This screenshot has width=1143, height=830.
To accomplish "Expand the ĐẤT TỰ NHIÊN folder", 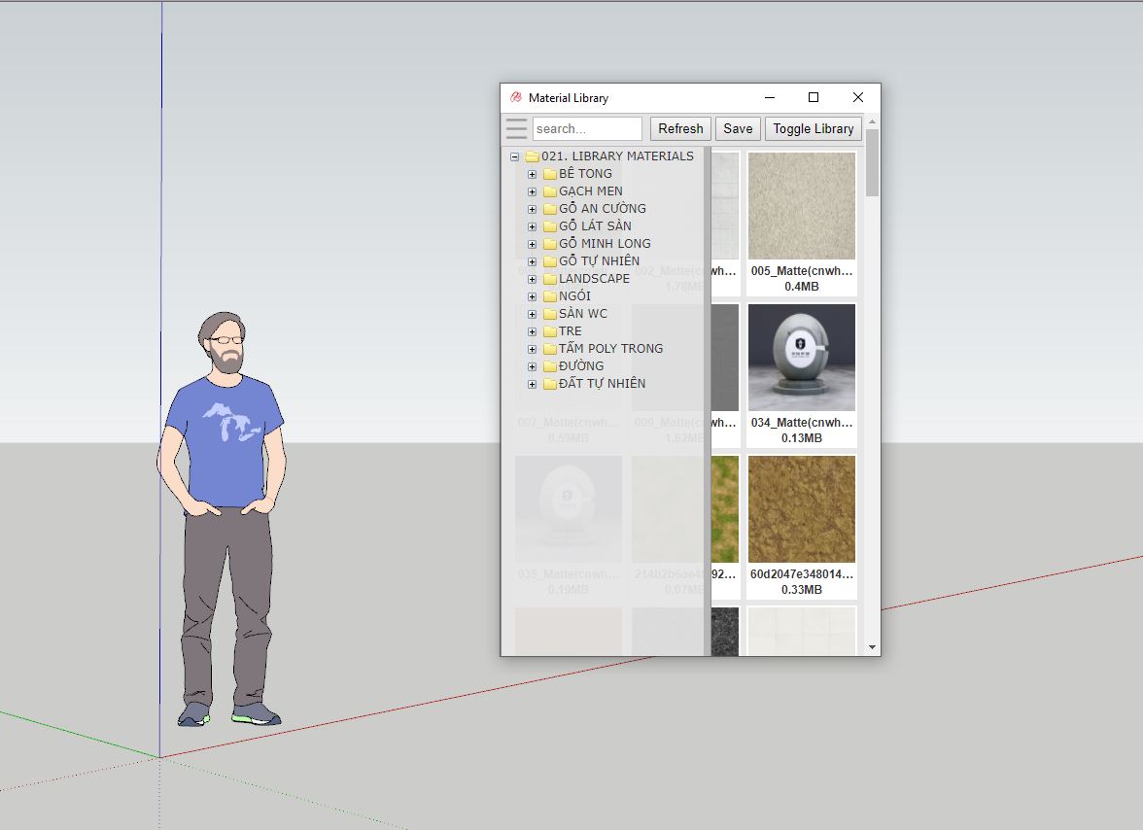I will pyautogui.click(x=532, y=383).
